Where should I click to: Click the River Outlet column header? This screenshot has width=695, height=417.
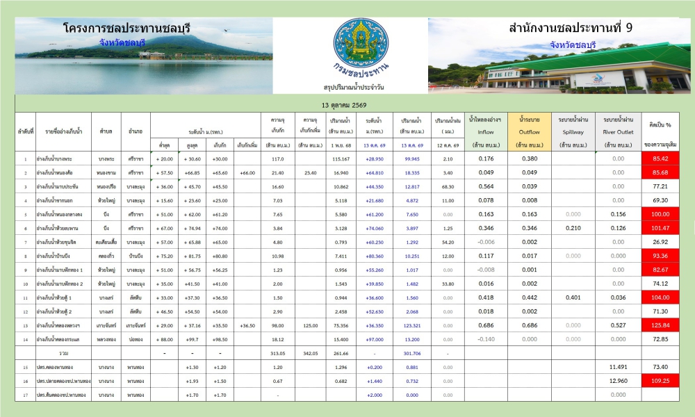[619, 131]
